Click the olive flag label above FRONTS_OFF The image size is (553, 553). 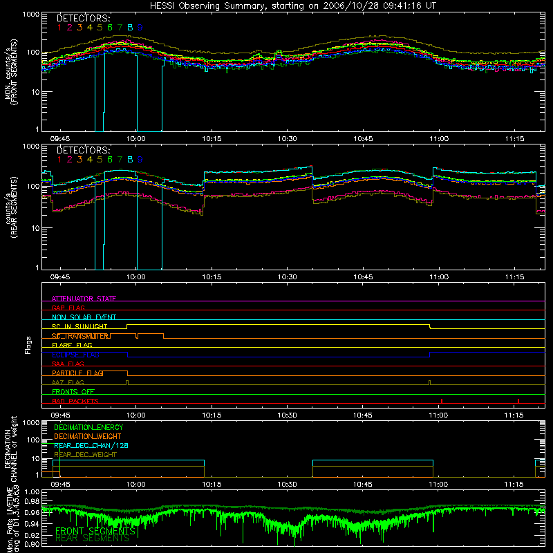(68, 382)
